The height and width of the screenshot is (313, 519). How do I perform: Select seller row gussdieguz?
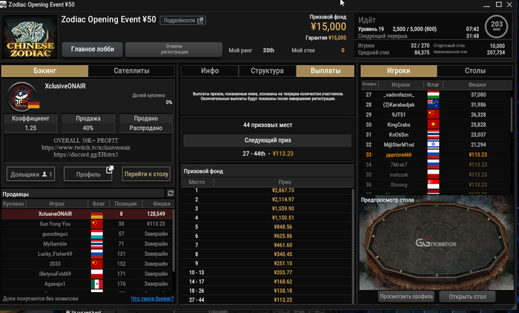pyautogui.click(x=87, y=234)
